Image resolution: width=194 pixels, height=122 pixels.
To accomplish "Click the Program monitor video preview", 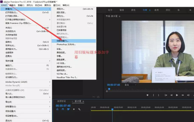I will point(158,52).
